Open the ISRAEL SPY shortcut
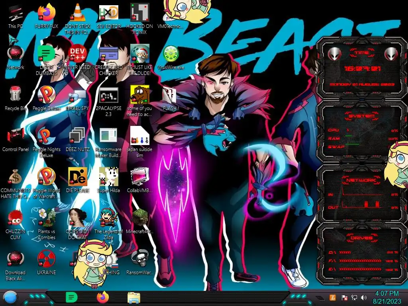The width and height of the screenshot is (408, 306). 77,98
